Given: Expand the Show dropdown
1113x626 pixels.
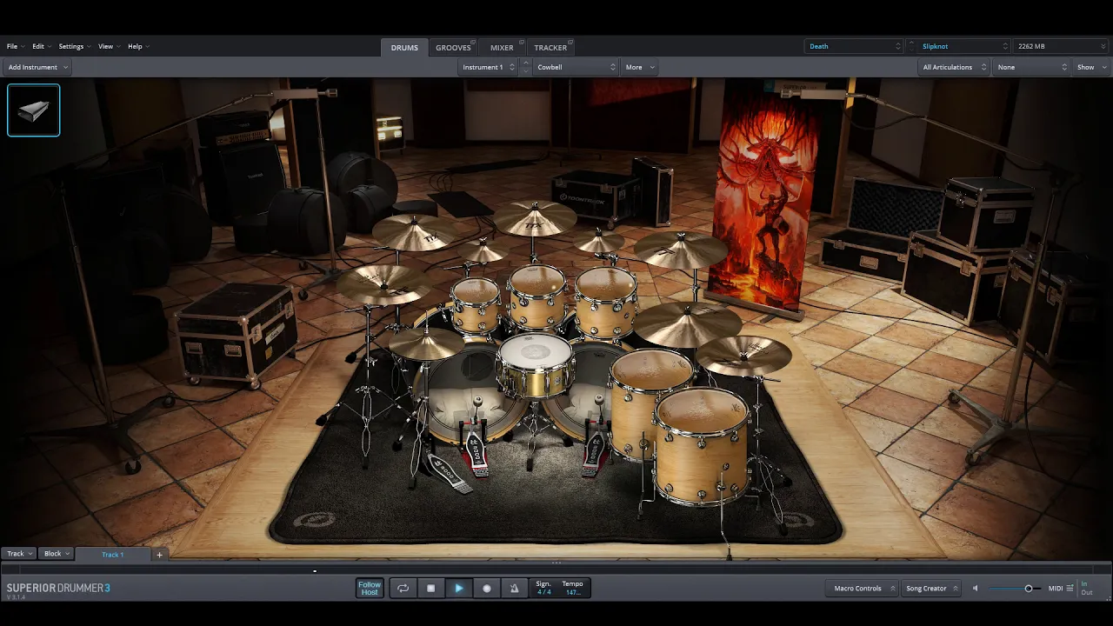Looking at the screenshot, I should [1092, 67].
